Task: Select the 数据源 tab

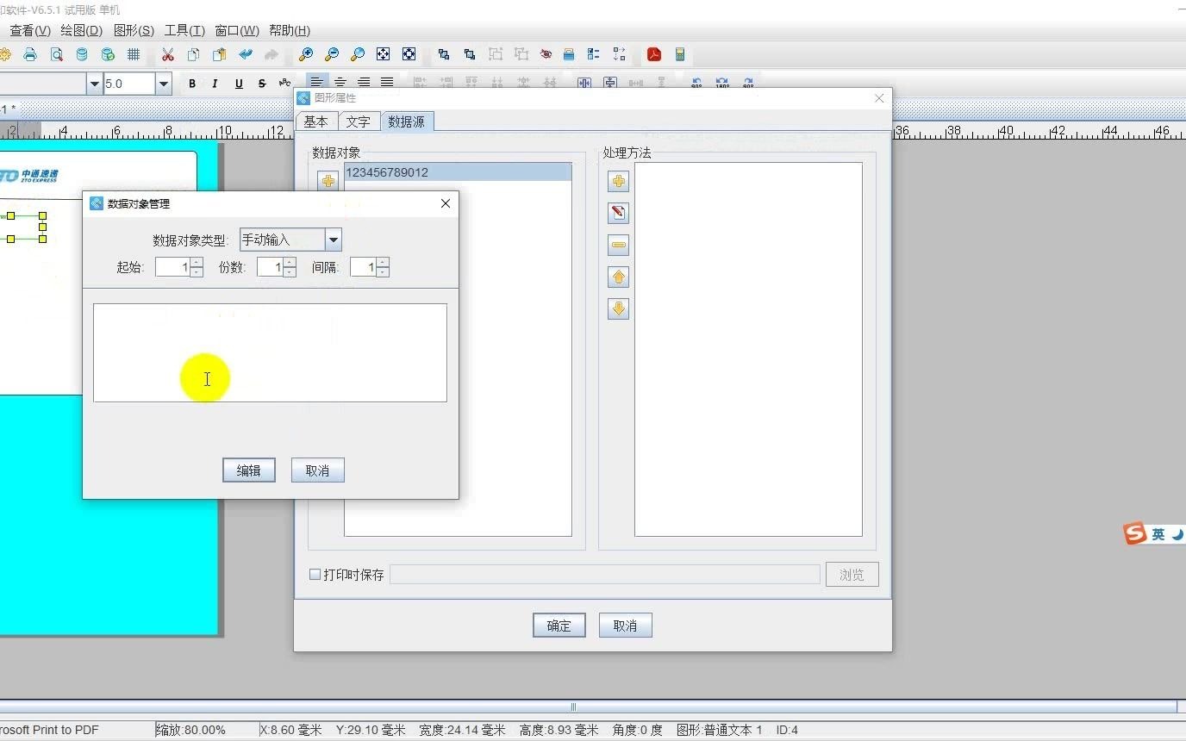Action: coord(407,121)
